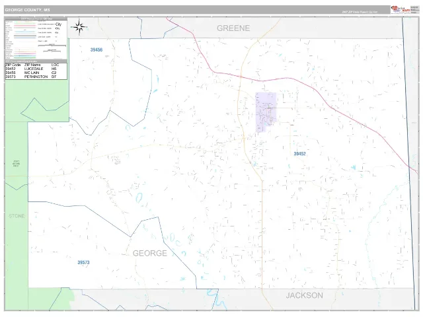Click the purple Lucedale city area
The height and width of the screenshot is (317, 423).
click(x=266, y=112)
